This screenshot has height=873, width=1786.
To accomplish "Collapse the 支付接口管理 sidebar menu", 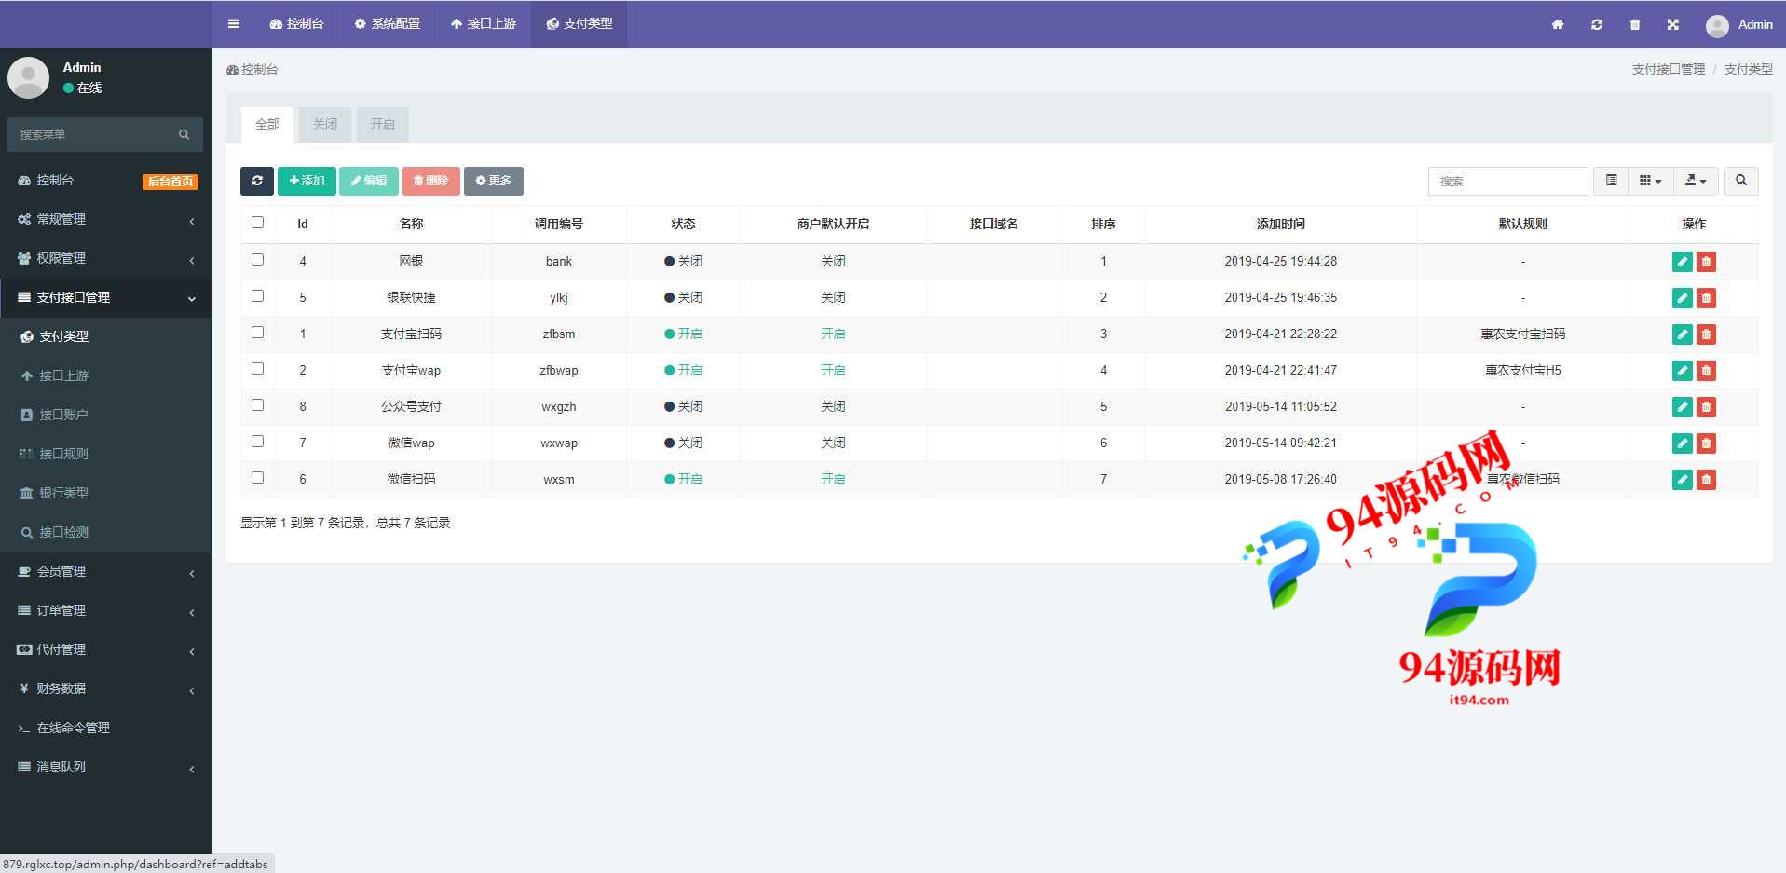I will [106, 298].
